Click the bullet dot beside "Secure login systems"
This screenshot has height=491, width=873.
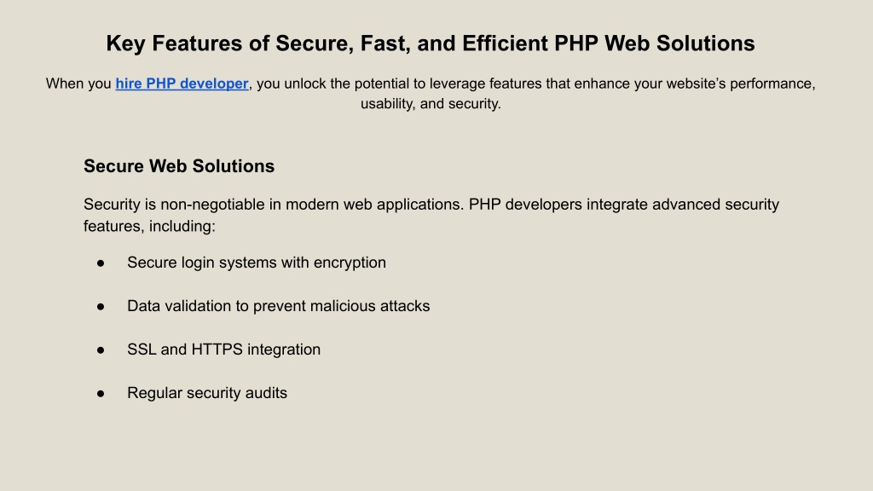(101, 263)
